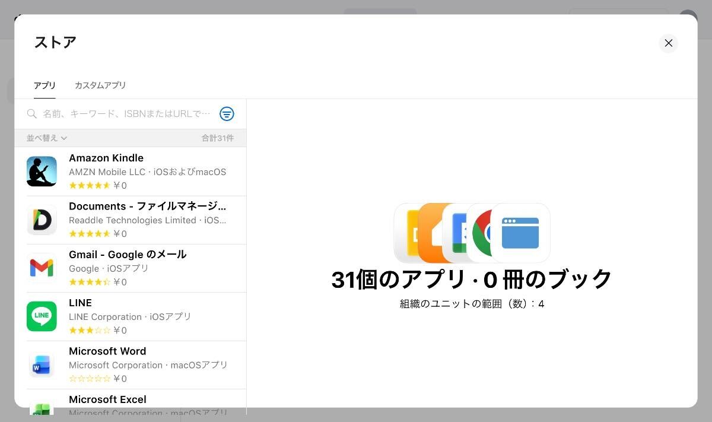
Task: Select the アプリ tab
Action: pos(44,85)
